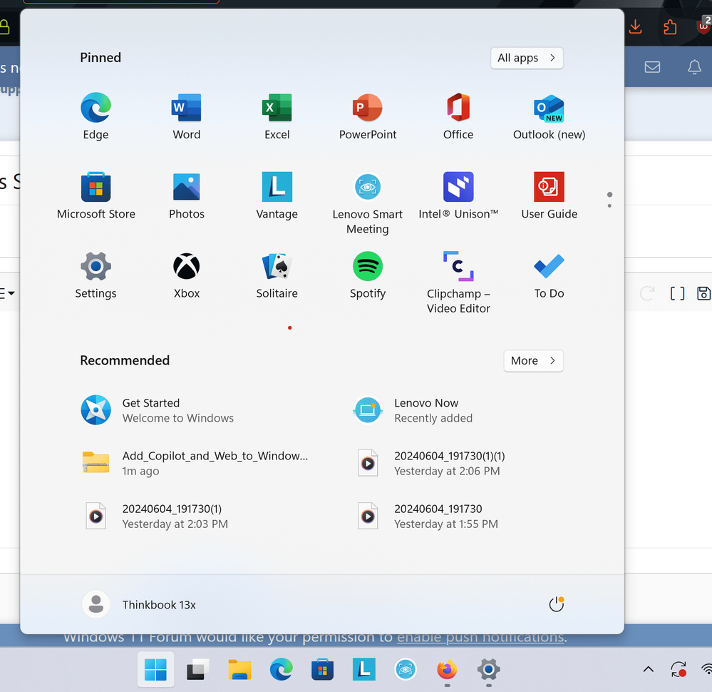Open forum notifications bell icon
Screen dimensions: 712x692
pos(694,67)
